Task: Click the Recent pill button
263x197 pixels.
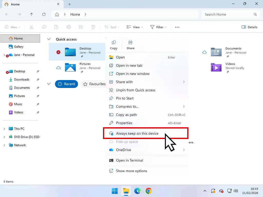Action: (x=66, y=84)
